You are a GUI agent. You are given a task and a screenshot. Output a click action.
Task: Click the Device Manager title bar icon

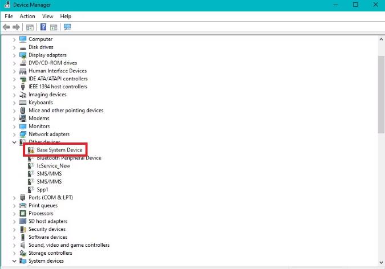(x=7, y=5)
